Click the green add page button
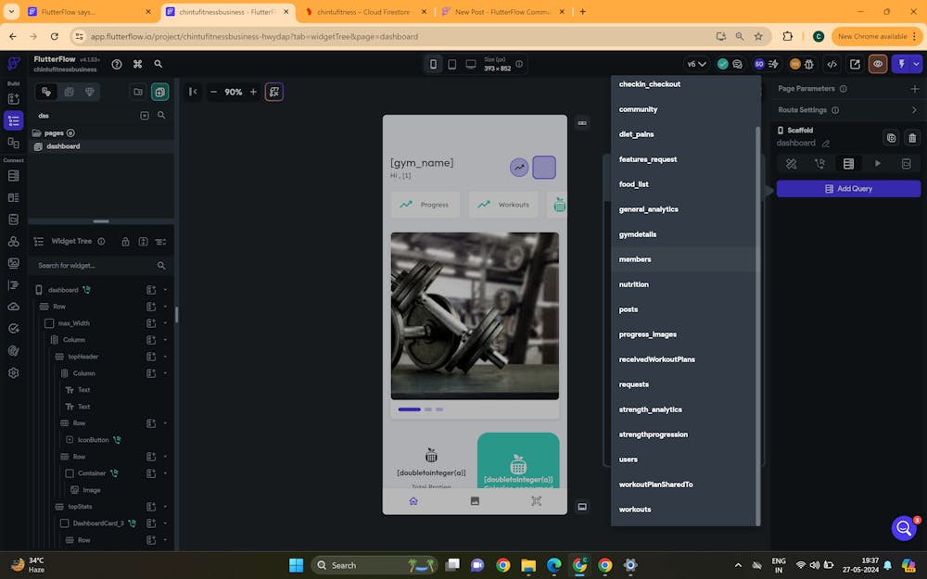The image size is (927, 579). click(x=159, y=92)
